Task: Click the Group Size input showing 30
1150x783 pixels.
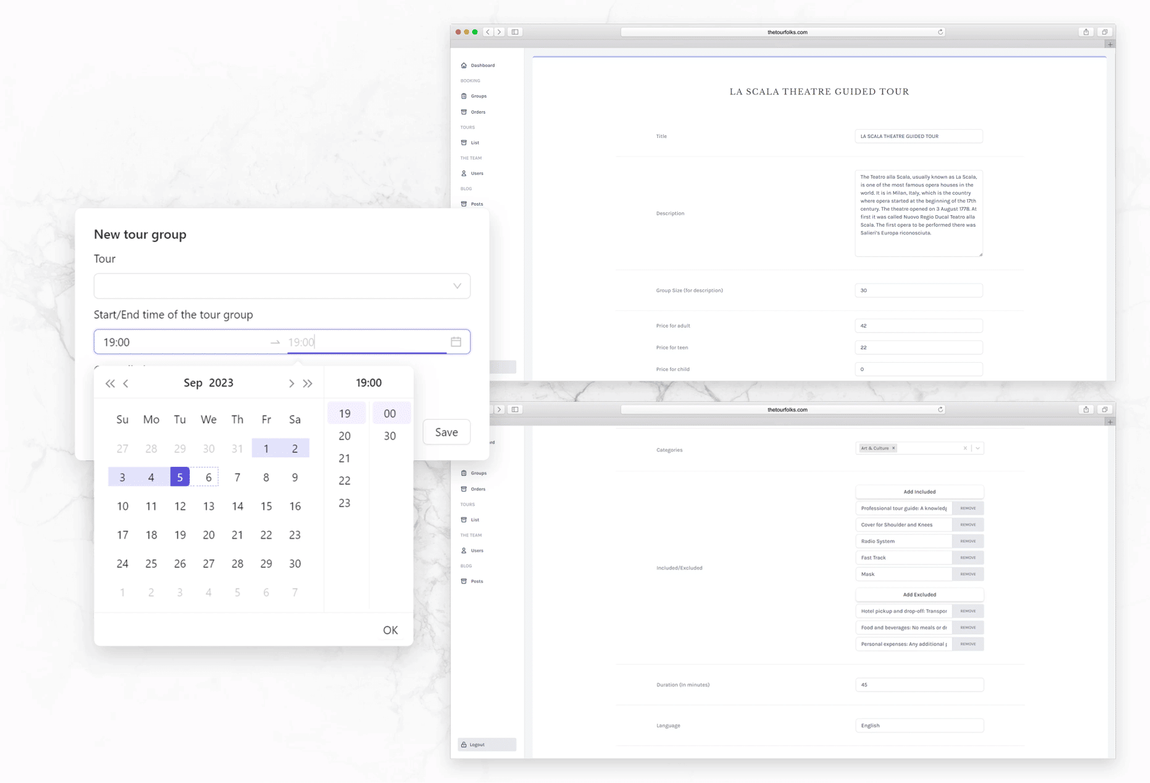Action: (919, 291)
